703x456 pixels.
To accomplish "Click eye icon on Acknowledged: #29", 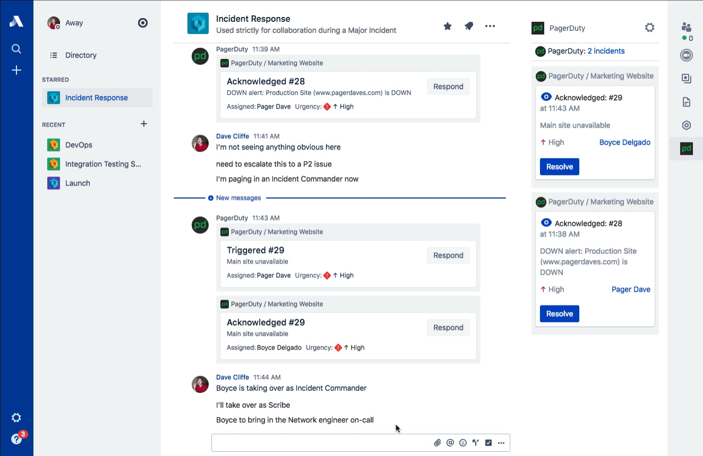I will coord(546,97).
